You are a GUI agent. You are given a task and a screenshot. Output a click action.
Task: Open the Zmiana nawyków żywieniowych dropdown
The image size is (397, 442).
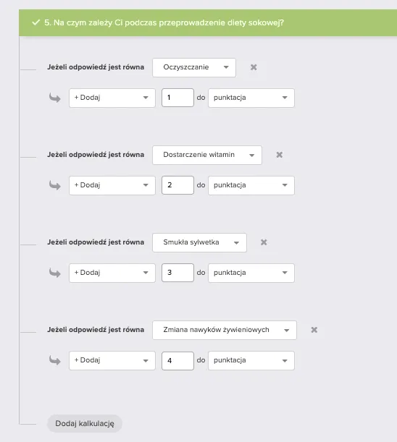tap(225, 330)
